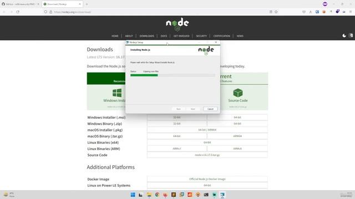The height and width of the screenshot is (199, 355).
Task: Open DOWNLOADS in the site navigation
Action: [x=146, y=36]
